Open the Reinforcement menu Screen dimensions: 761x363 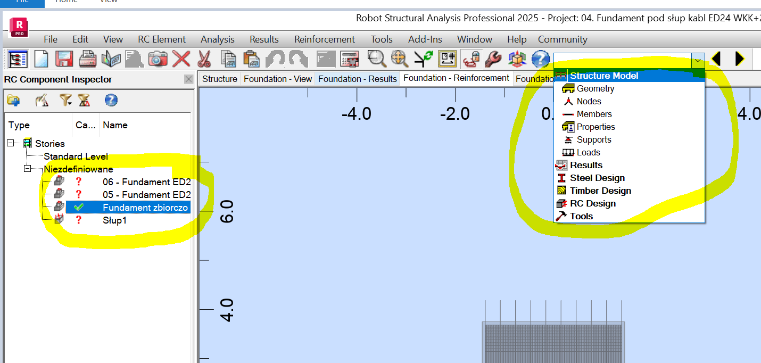coord(325,39)
